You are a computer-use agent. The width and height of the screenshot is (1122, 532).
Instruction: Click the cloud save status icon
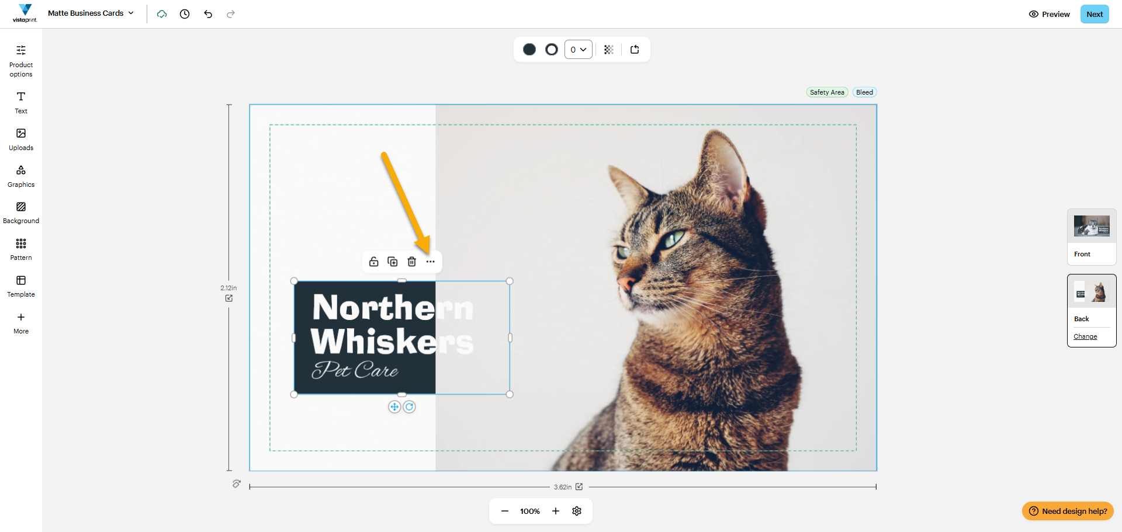[162, 14]
